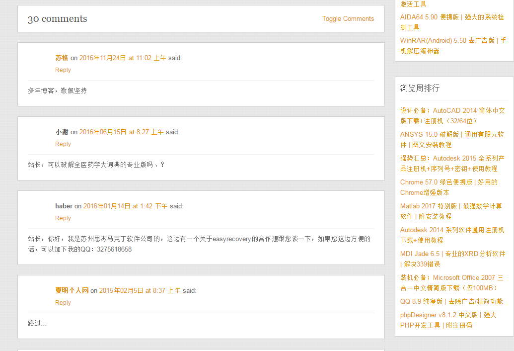Reply to 苏格's comment
The width and height of the screenshot is (514, 351).
pyautogui.click(x=63, y=70)
